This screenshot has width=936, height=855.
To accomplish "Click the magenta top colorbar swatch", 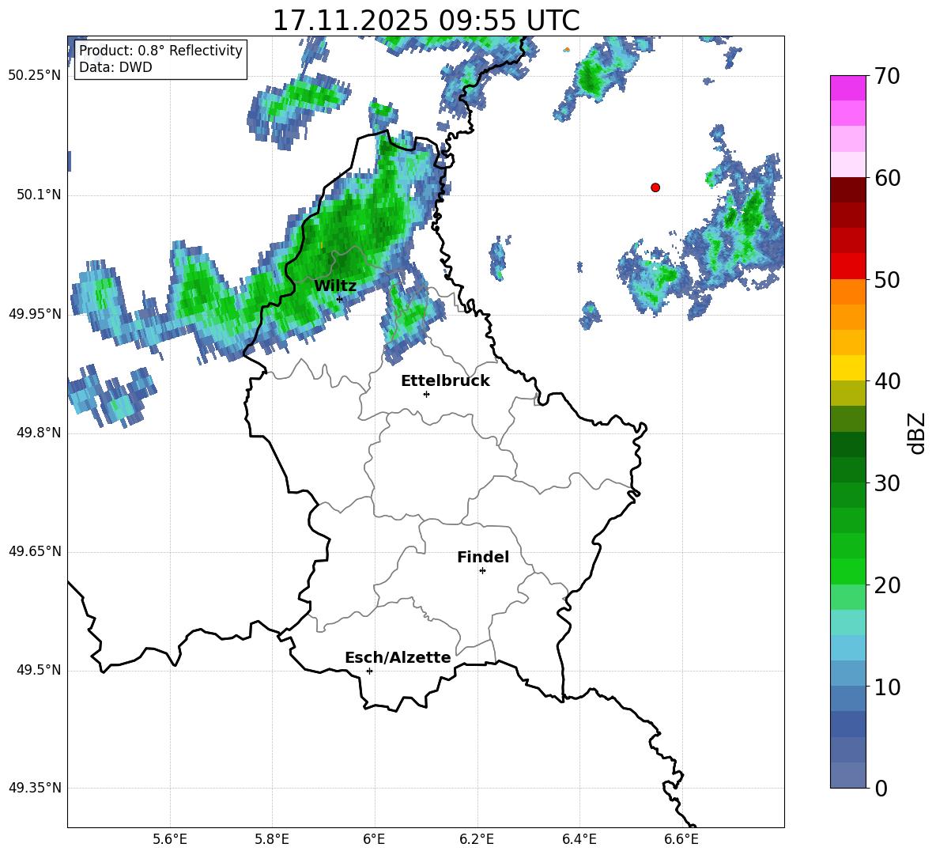I will 847,88.
